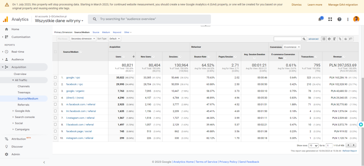Tick the m.facebook.com / referral checkbox
Viewport: 364px width, 166px height.
click(55, 104)
